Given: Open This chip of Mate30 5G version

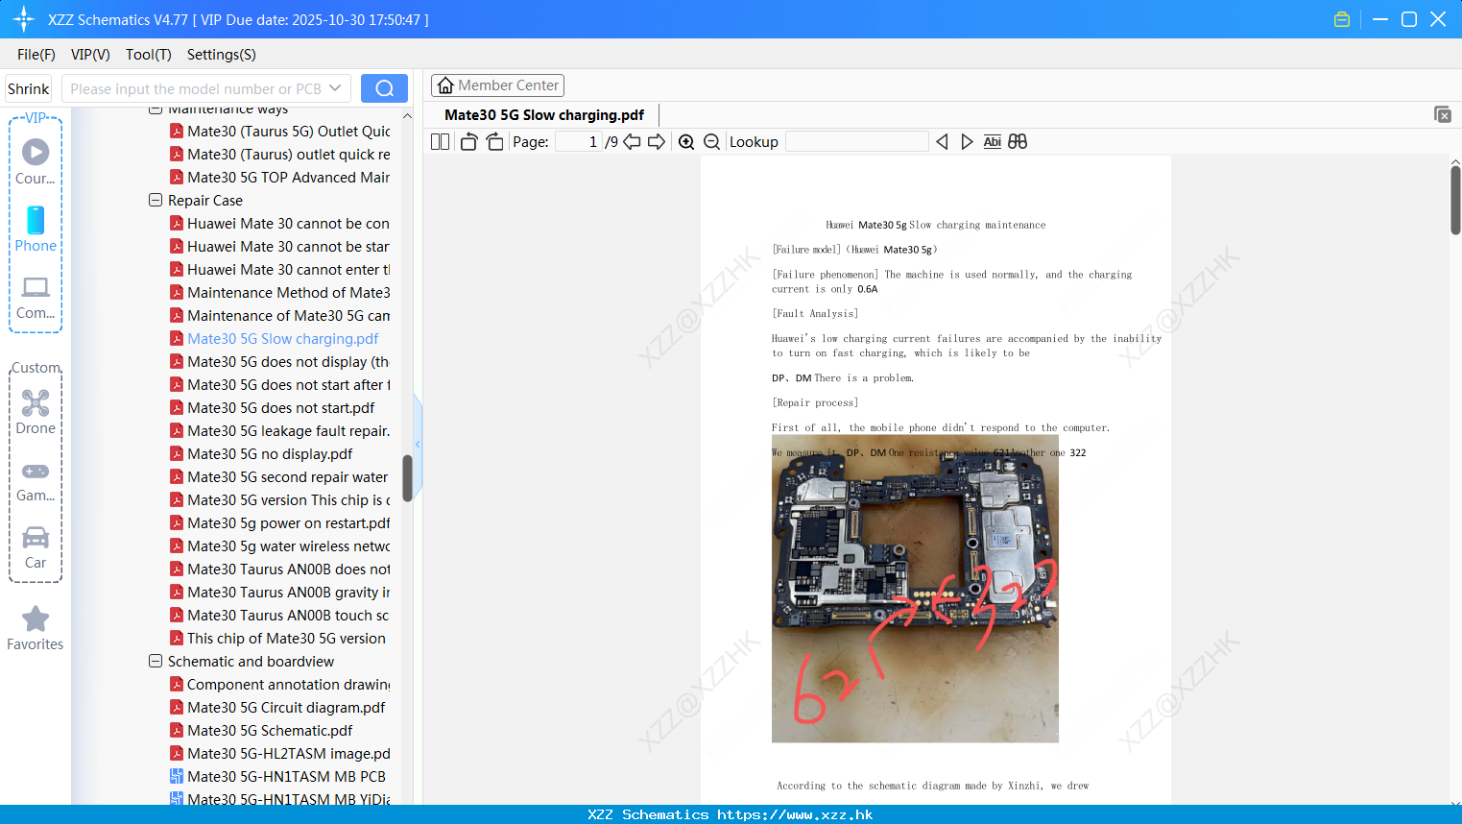Looking at the screenshot, I should coord(277,639).
